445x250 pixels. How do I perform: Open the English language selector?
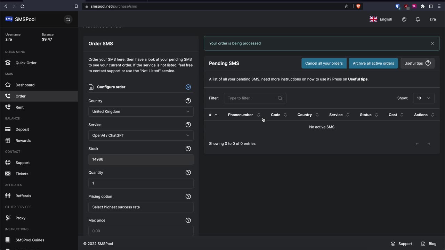pyautogui.click(x=381, y=19)
